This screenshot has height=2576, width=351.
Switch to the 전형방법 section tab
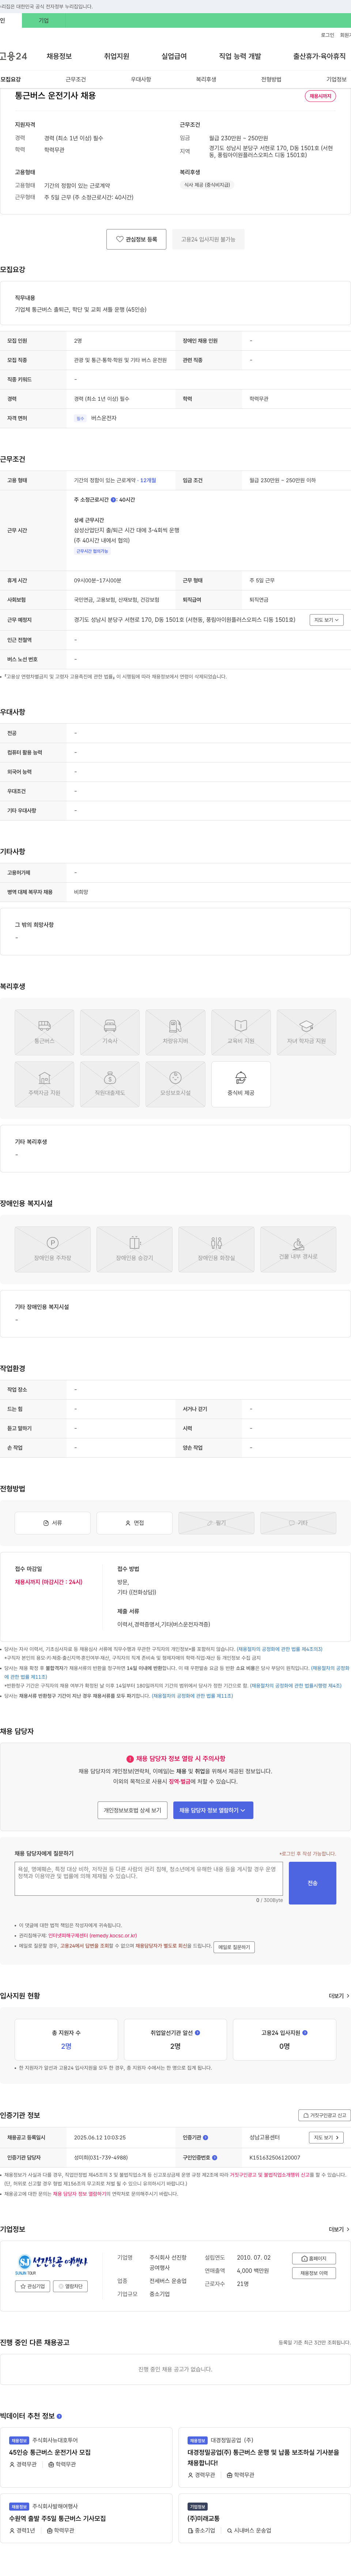pyautogui.click(x=271, y=79)
